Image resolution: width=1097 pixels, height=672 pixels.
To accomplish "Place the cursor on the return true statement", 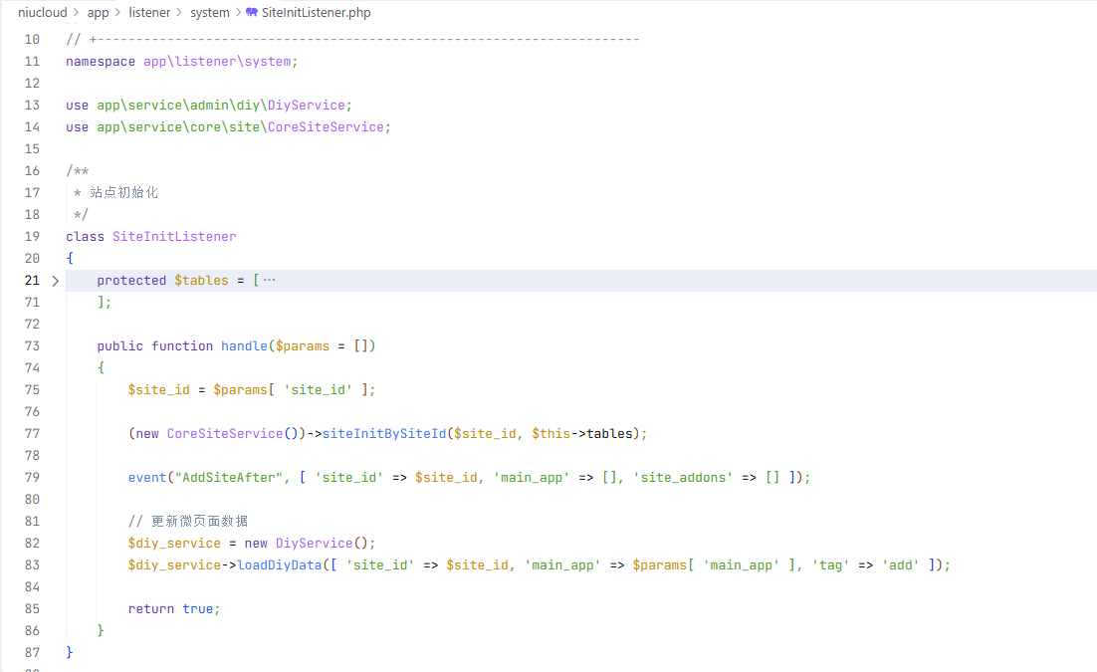I will coord(173,609).
